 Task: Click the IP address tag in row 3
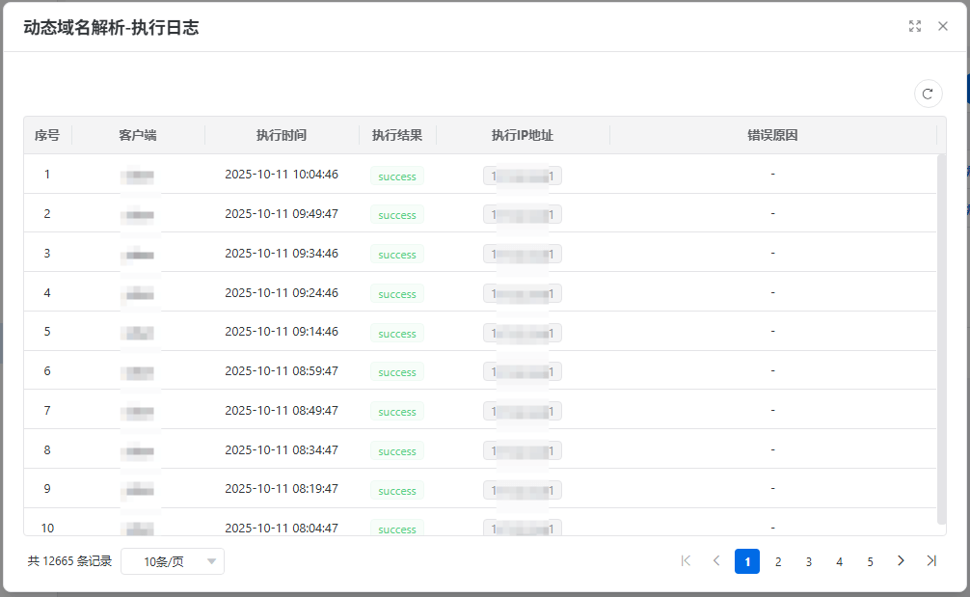tap(523, 255)
